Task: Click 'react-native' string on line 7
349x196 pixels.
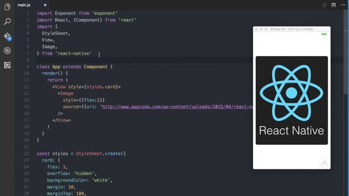Action: pos(74,53)
